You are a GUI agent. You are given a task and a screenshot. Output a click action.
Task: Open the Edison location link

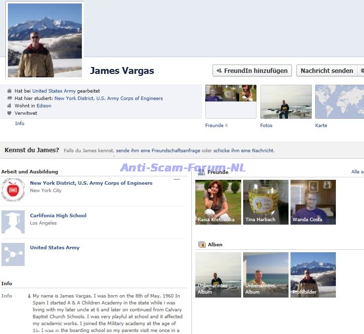[x=43, y=106]
